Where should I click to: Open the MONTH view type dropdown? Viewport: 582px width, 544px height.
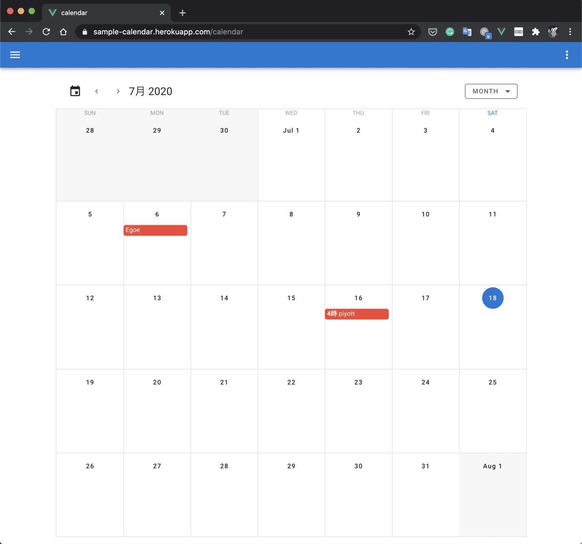pos(491,91)
